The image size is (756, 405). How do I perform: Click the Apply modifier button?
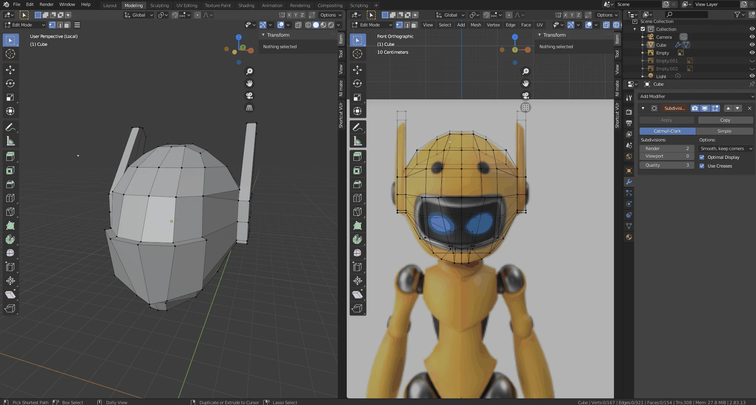tap(667, 120)
